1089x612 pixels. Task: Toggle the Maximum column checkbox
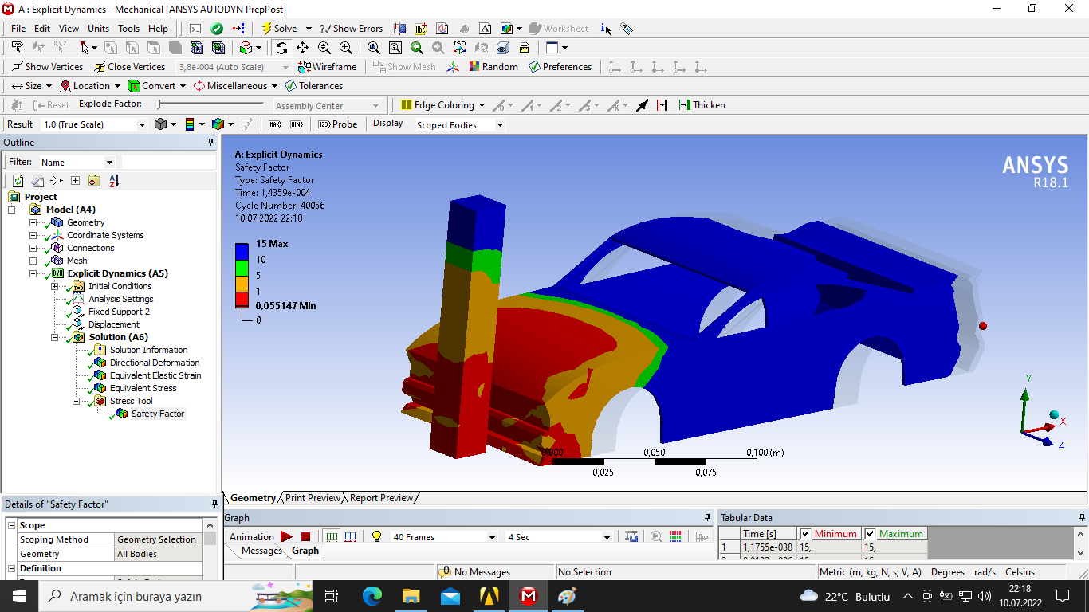click(x=870, y=534)
